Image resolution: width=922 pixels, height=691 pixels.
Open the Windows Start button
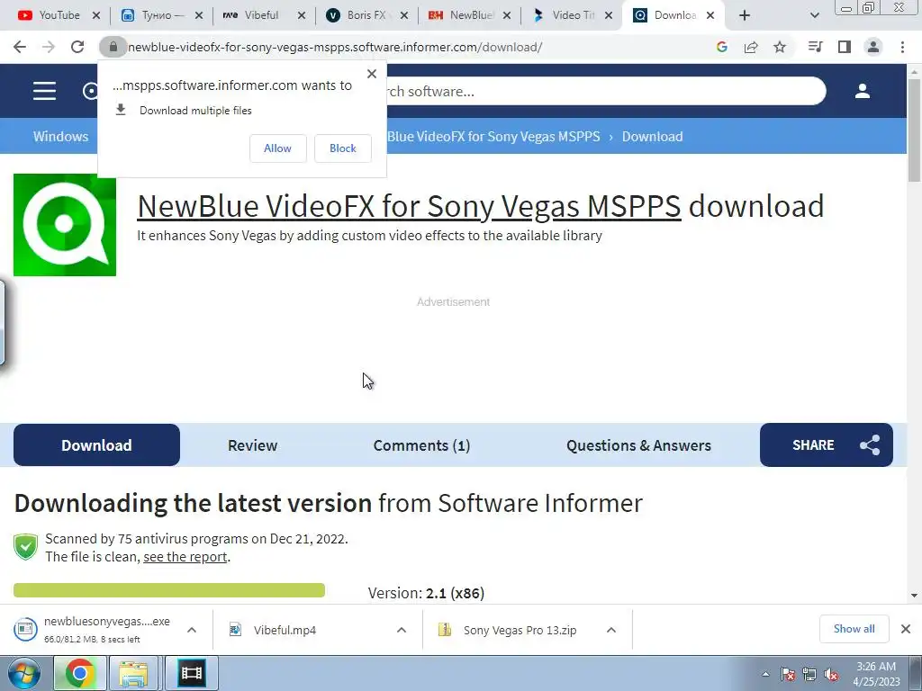(24, 673)
